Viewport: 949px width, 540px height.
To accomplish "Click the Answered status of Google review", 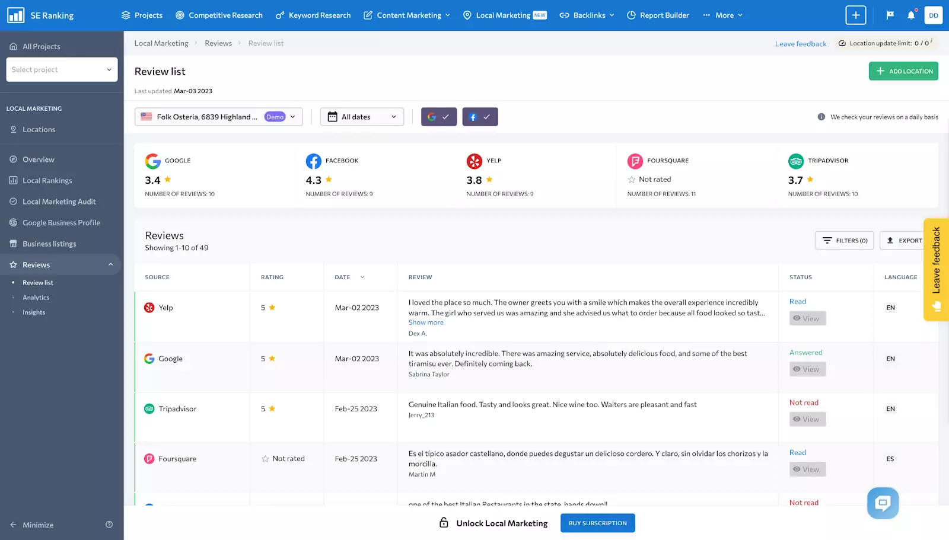I will [x=805, y=353].
